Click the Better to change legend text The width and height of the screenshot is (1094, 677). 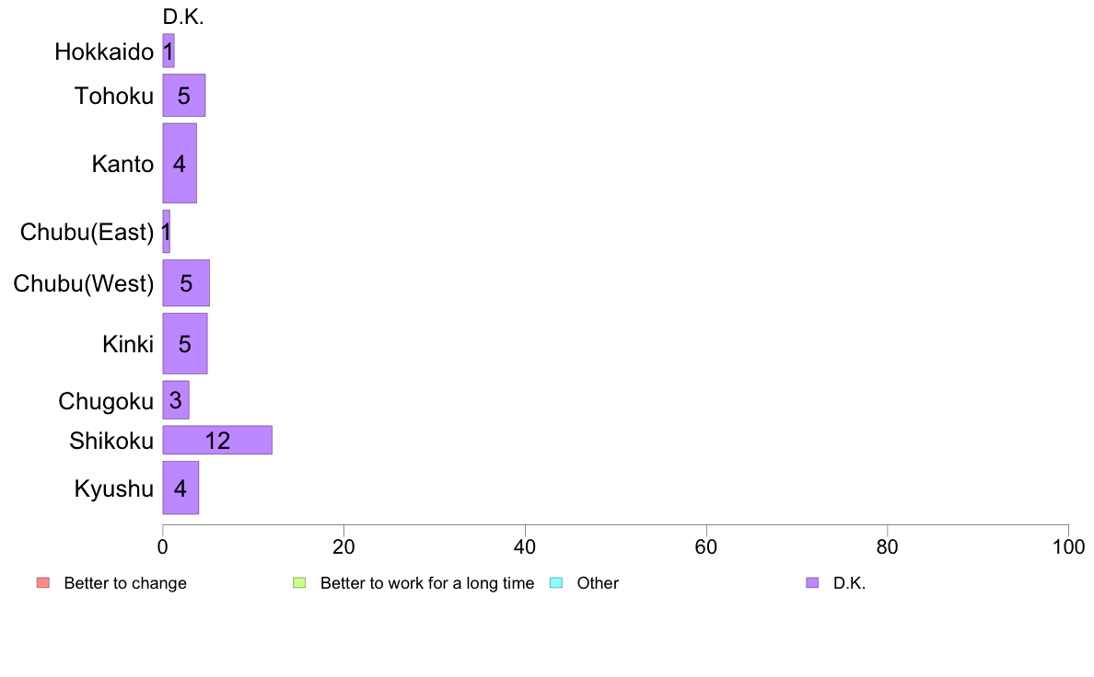[x=125, y=583]
